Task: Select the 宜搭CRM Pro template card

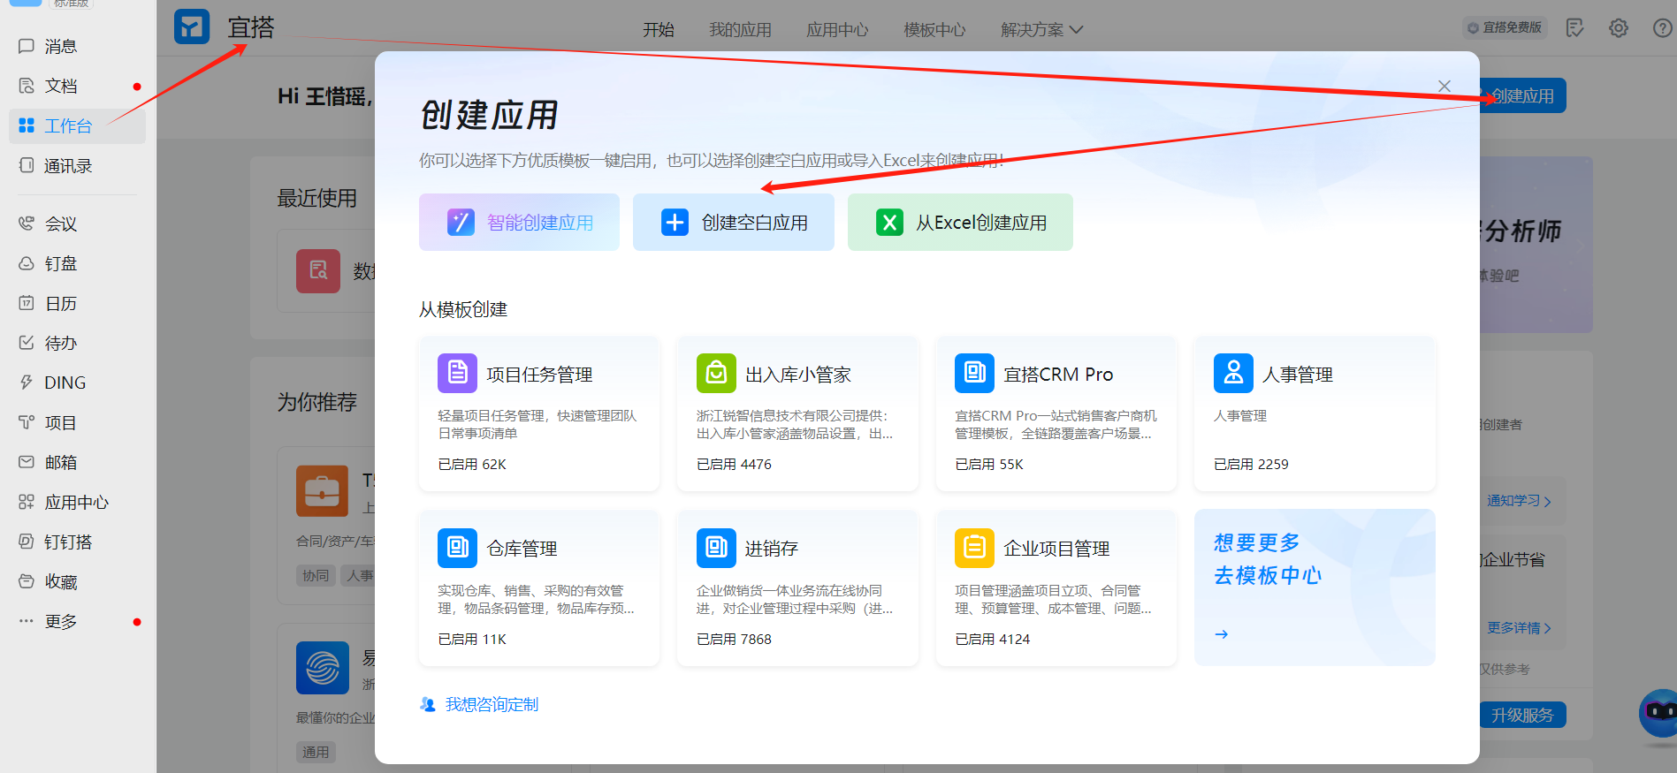Action: click(1056, 413)
